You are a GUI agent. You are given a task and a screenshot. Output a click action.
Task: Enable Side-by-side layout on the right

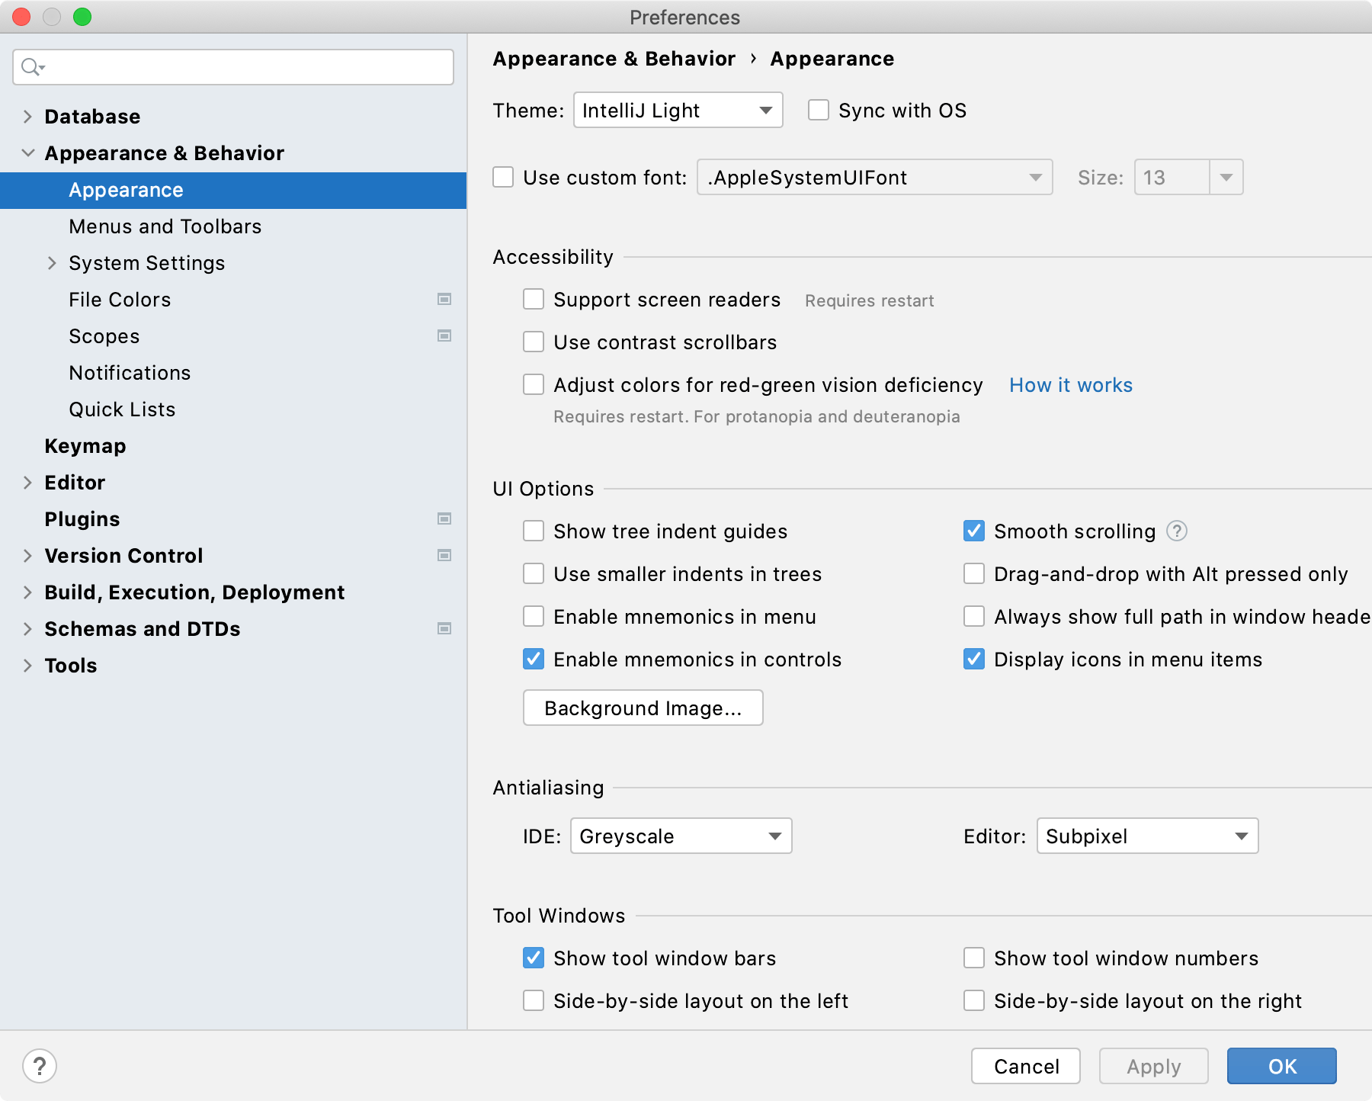point(974,1001)
